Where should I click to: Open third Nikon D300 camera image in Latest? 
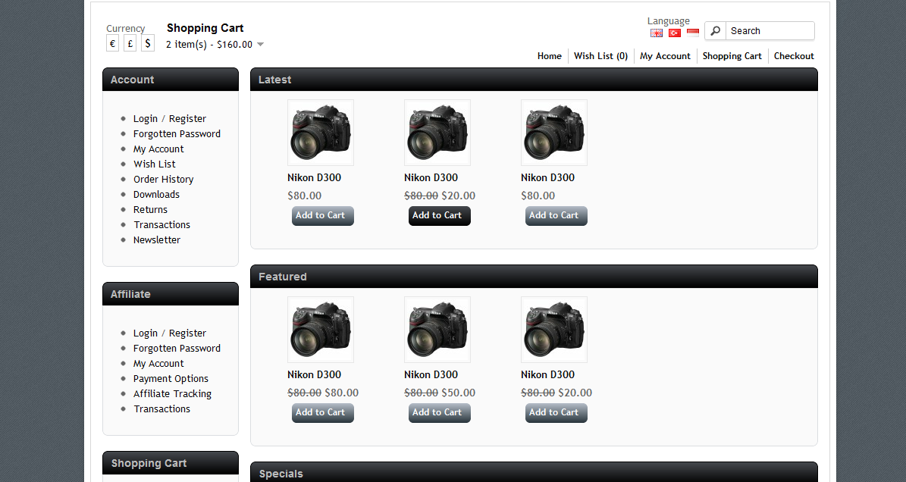pos(554,133)
